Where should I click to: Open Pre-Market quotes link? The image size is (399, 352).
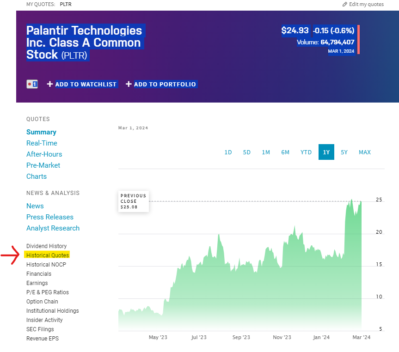(43, 165)
